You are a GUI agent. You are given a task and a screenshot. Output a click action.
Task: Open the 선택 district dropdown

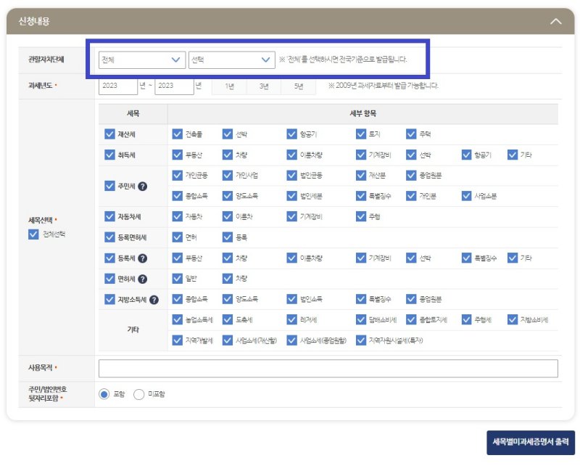point(231,60)
